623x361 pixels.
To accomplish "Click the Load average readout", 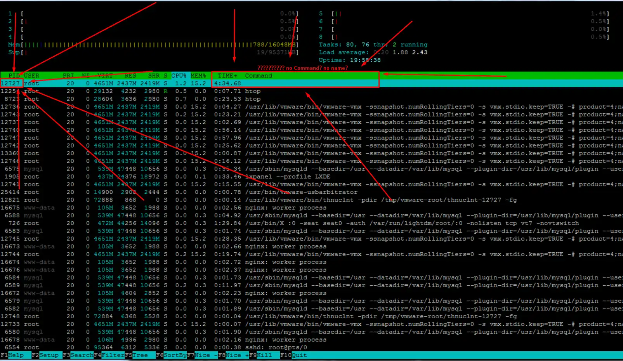I will (x=373, y=52).
